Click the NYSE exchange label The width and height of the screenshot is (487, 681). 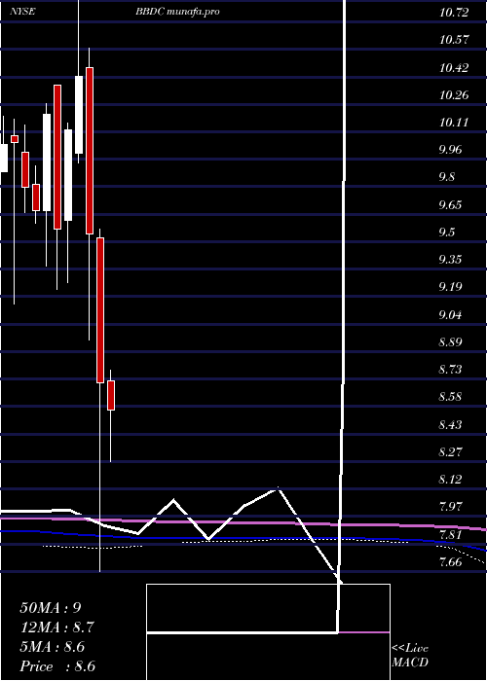(22, 12)
